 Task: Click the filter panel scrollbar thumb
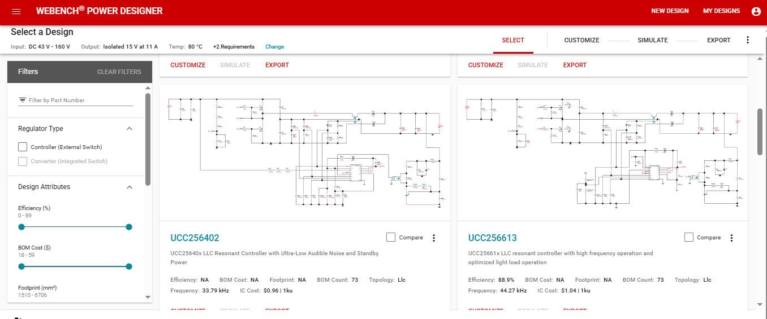coord(148,139)
